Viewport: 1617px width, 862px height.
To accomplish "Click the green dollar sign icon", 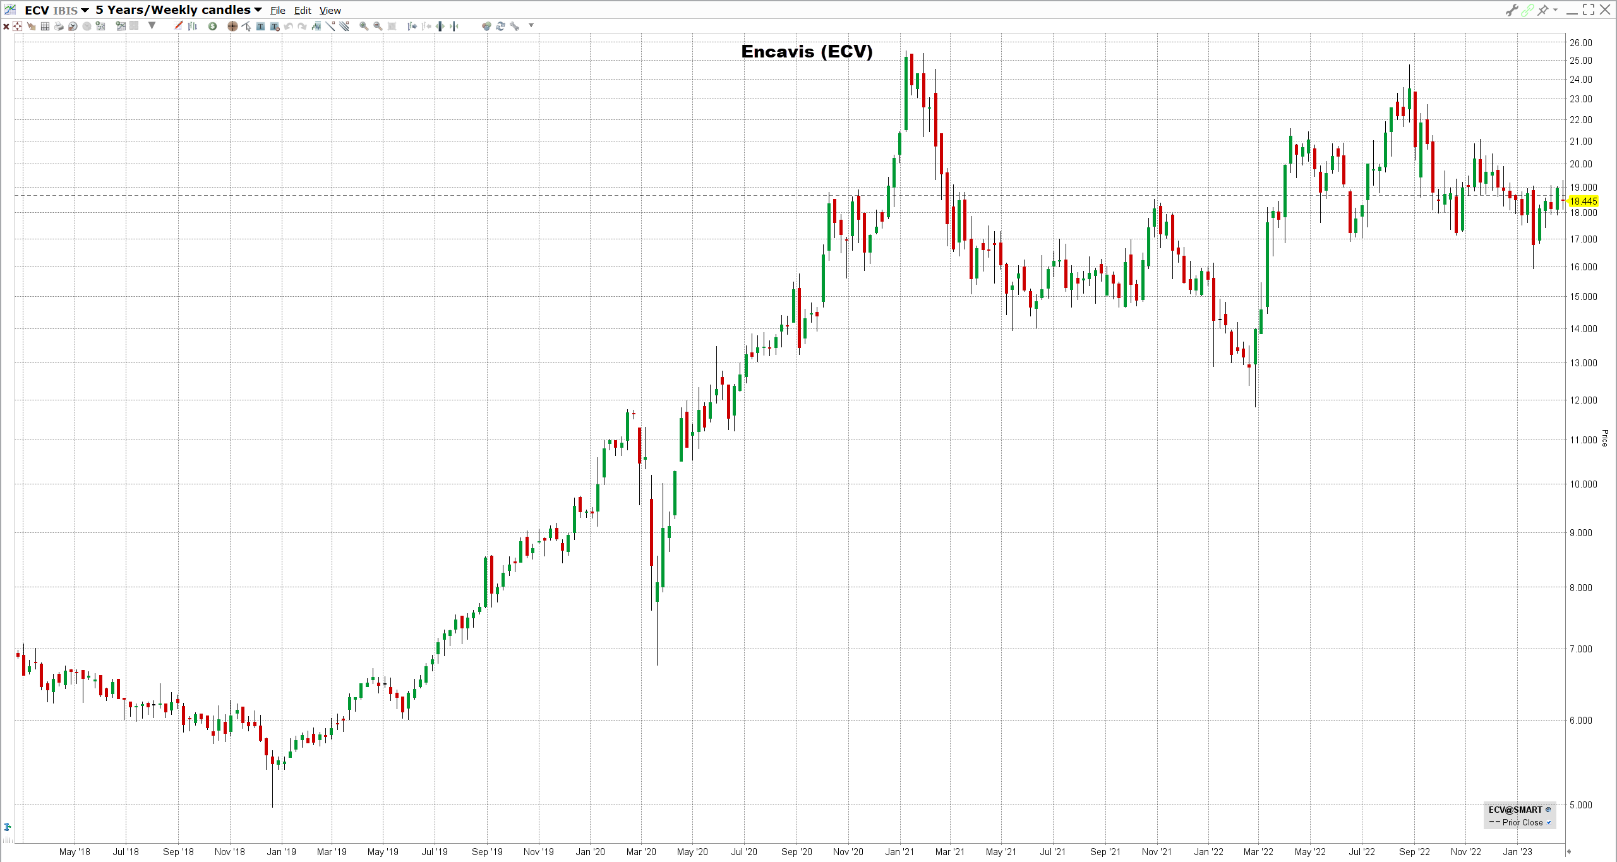I will 212,26.
